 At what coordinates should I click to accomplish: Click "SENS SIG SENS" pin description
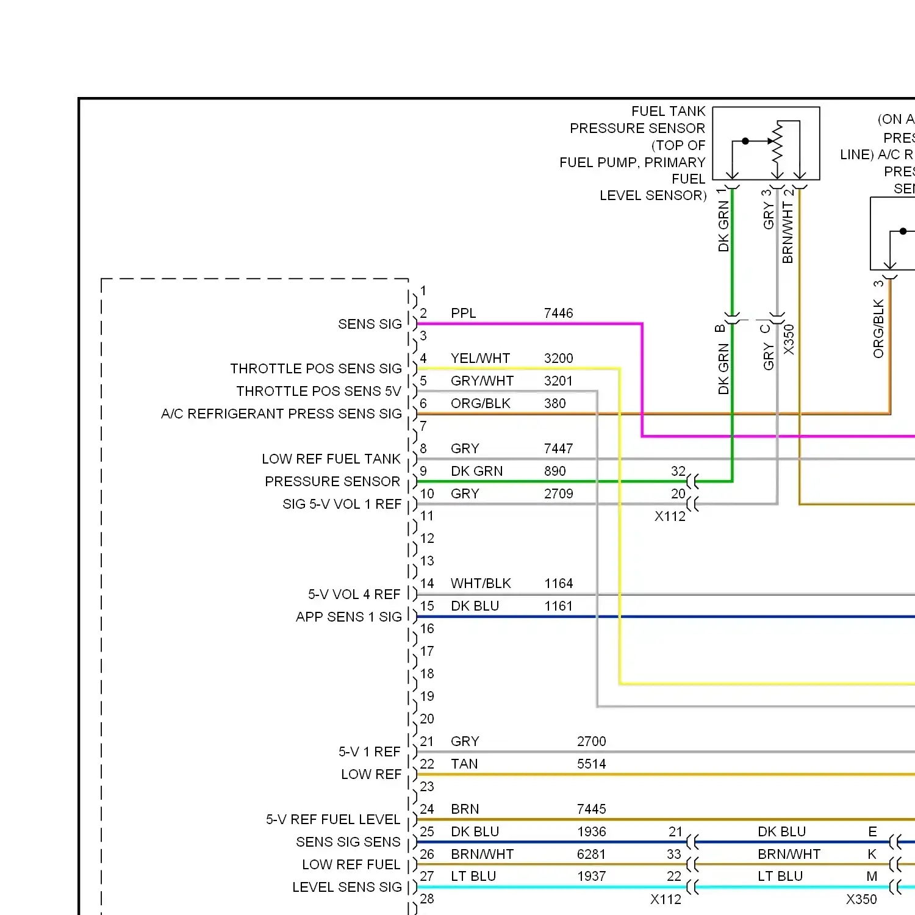coord(348,842)
